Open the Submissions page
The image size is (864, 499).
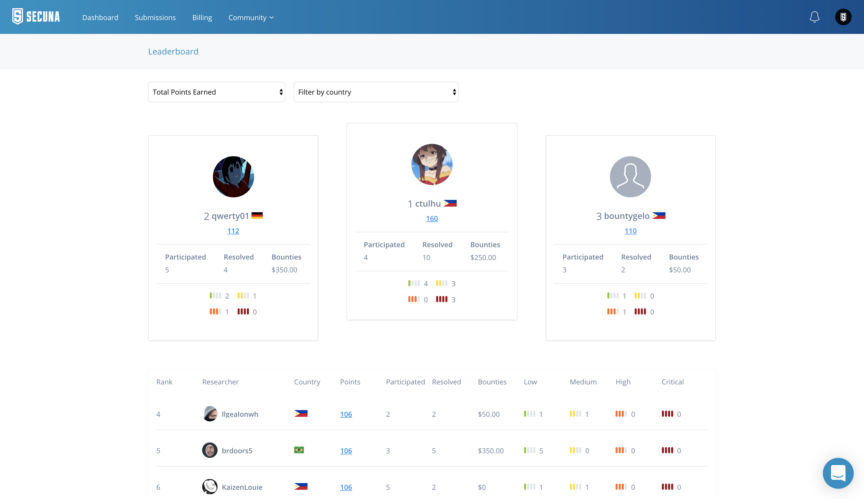pos(155,17)
